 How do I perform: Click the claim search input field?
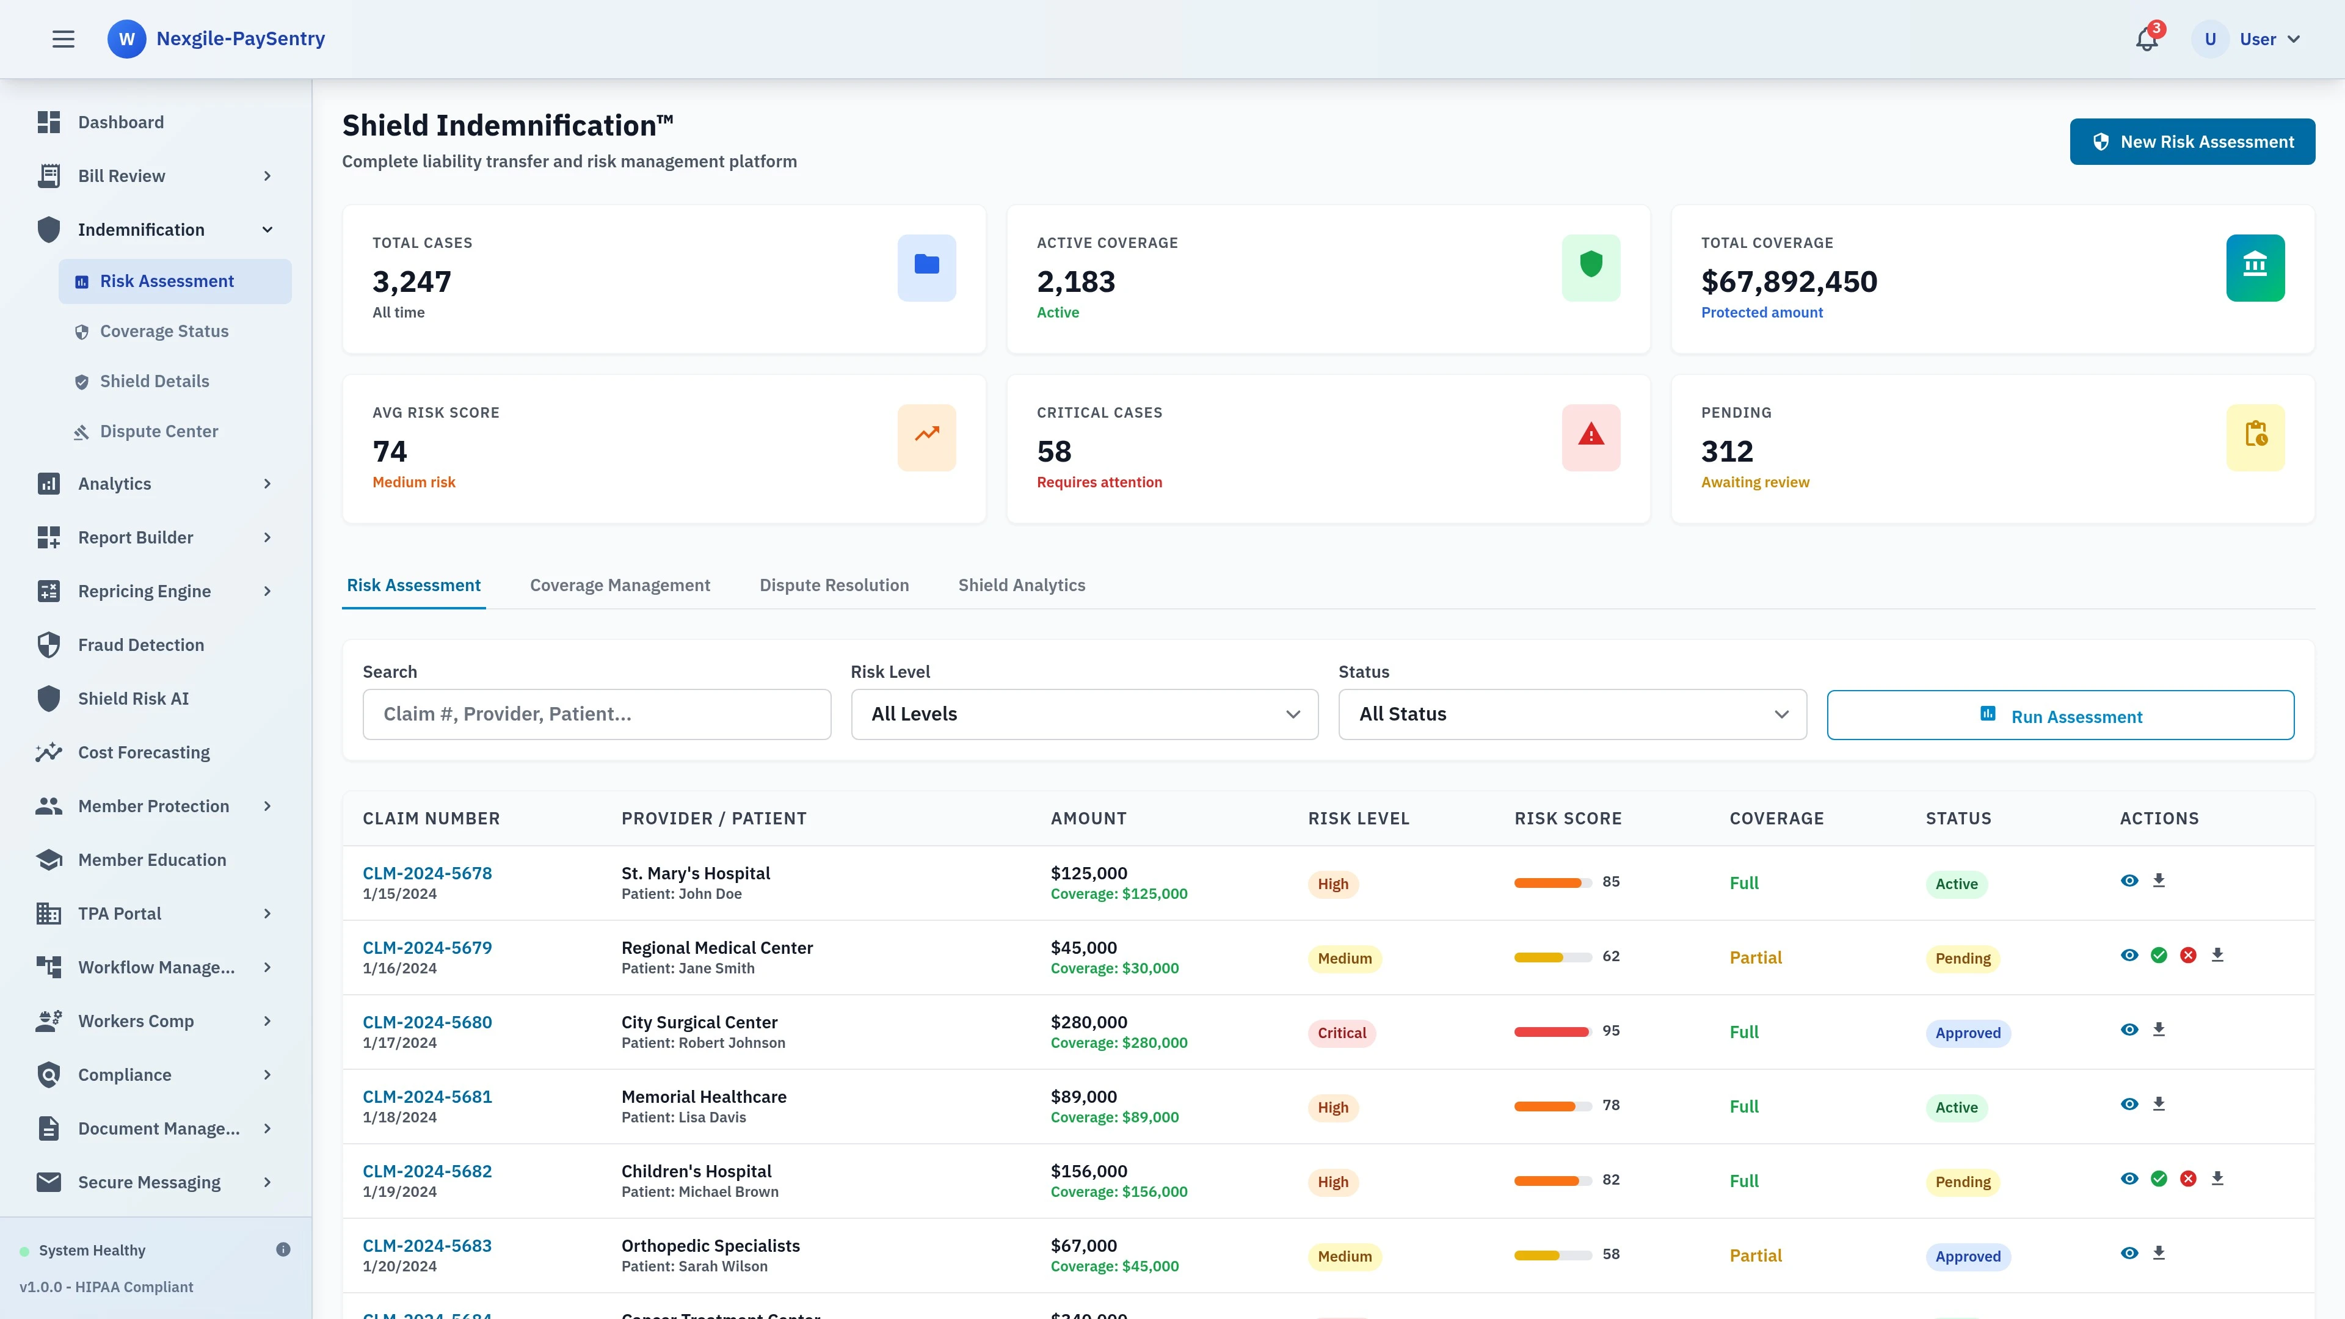pos(596,714)
